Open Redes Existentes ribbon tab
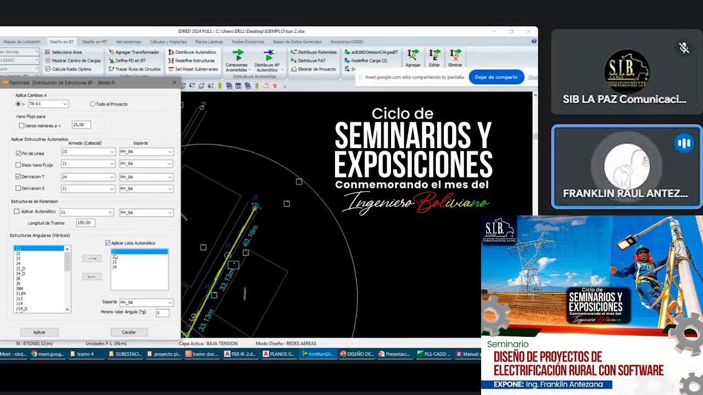Image resolution: width=703 pixels, height=395 pixels. point(248,42)
